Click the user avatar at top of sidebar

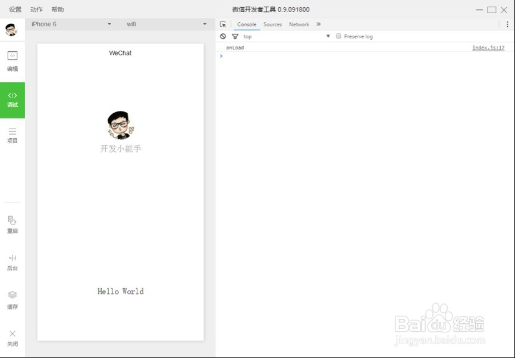click(x=11, y=30)
